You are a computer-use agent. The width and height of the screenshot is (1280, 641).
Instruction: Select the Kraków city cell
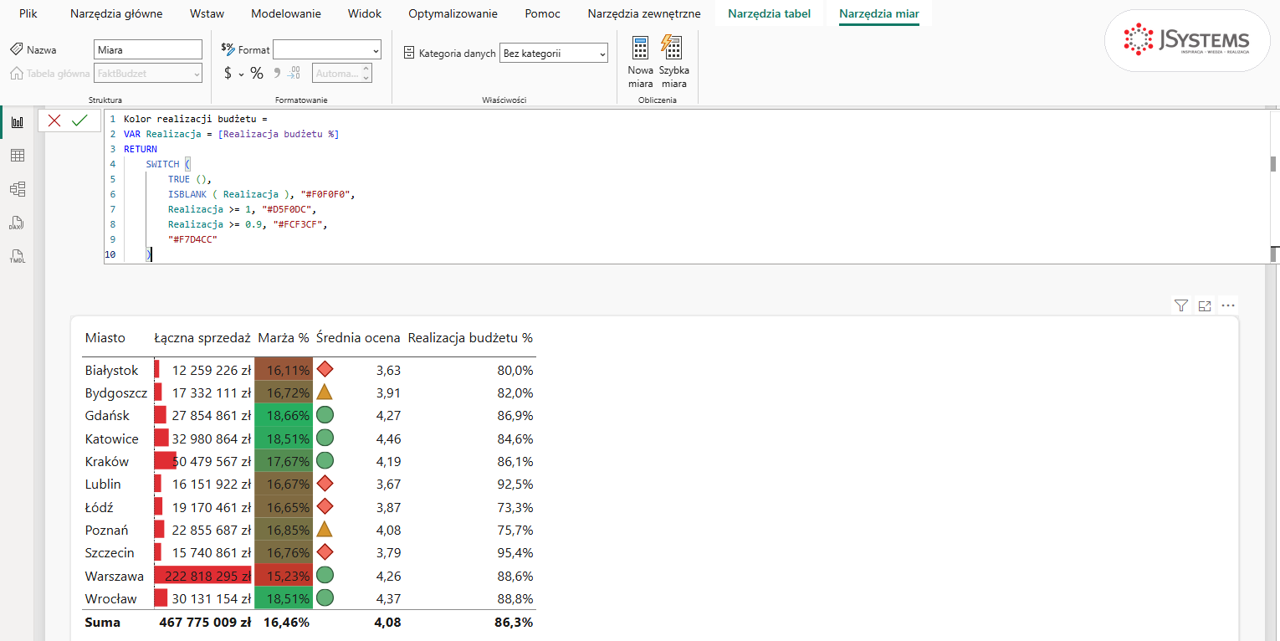[x=107, y=461]
